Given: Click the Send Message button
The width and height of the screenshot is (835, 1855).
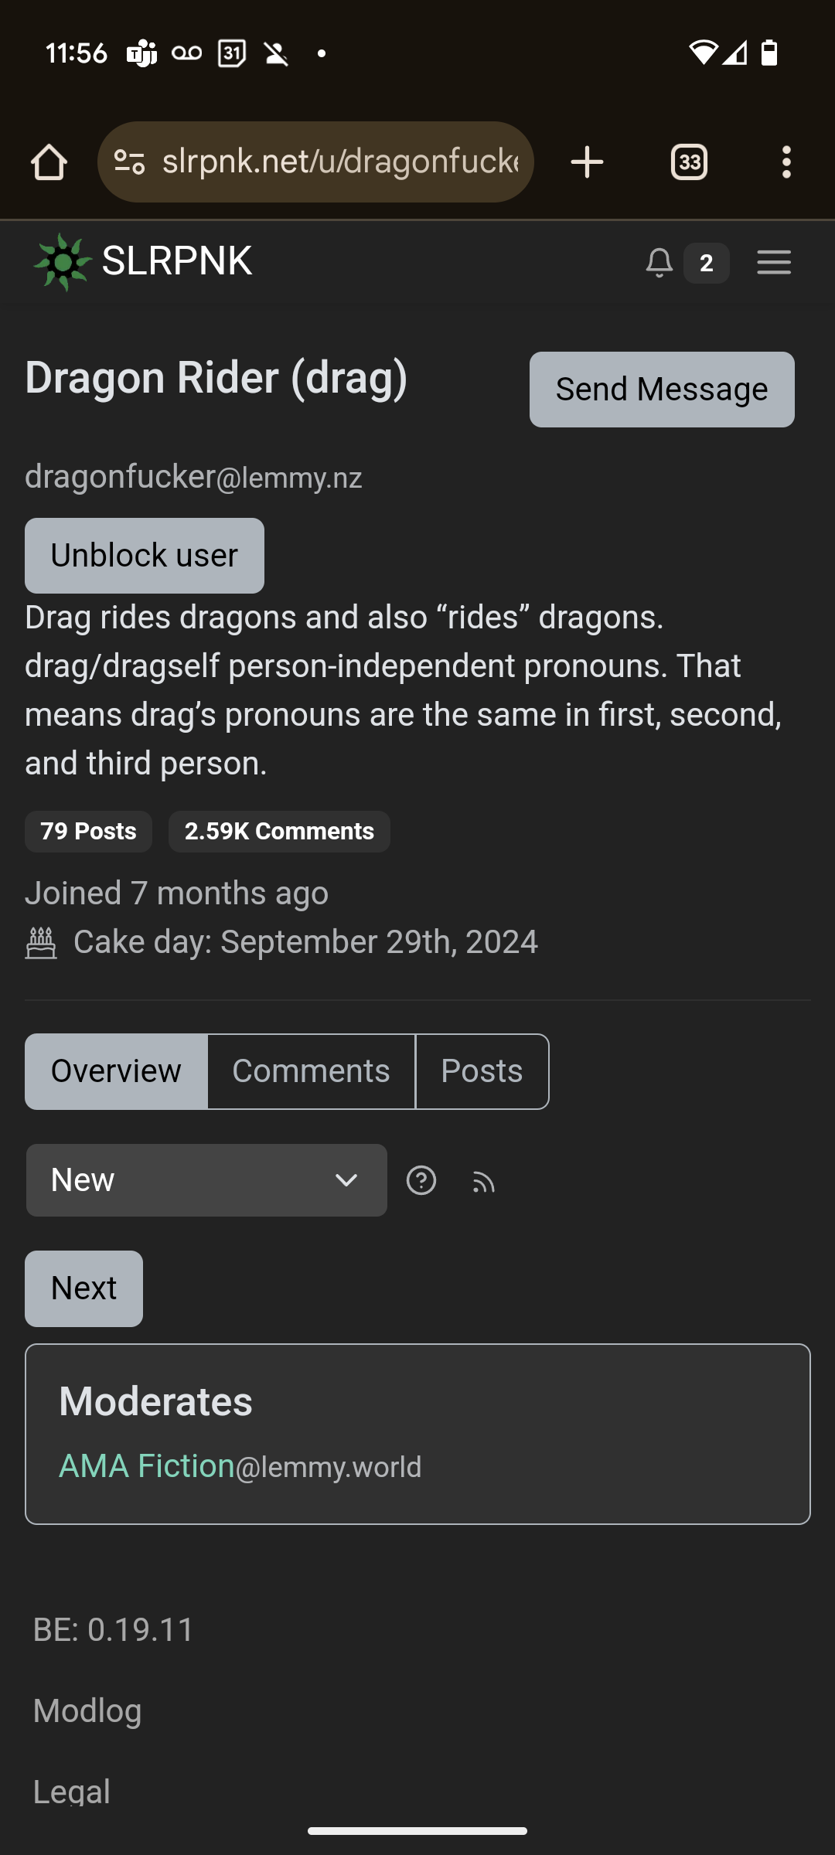Looking at the screenshot, I should [662, 390].
